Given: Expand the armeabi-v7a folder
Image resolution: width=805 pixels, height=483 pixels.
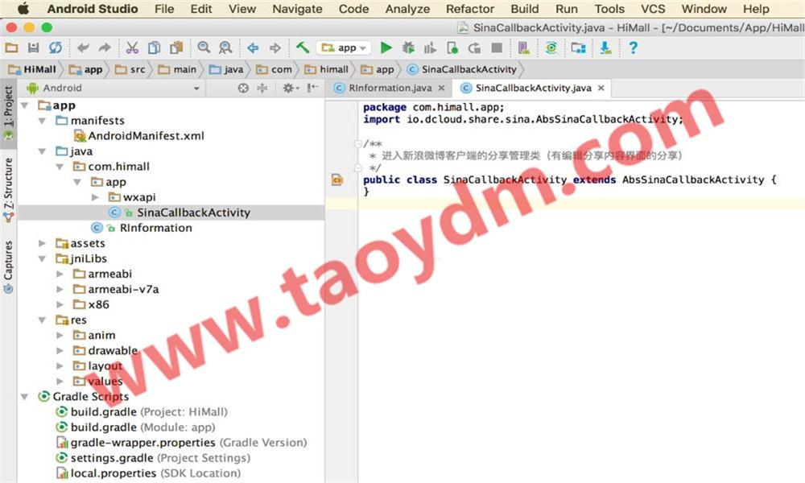Looking at the screenshot, I should coord(60,290).
